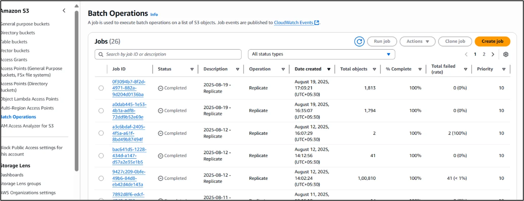Open AWS Organizations settings
The height and width of the screenshot is (201, 524).
pos(28,193)
